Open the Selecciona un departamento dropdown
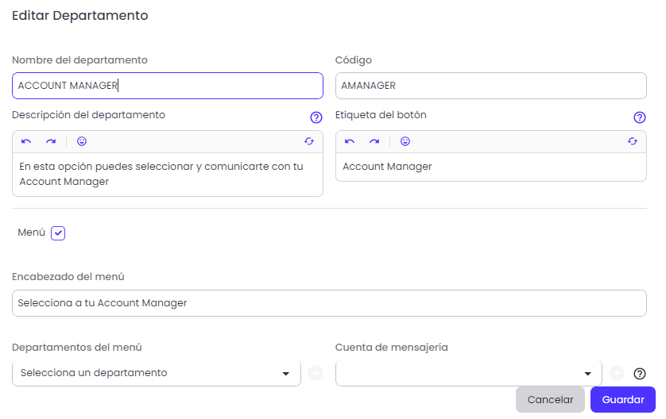666x419 pixels. click(157, 373)
